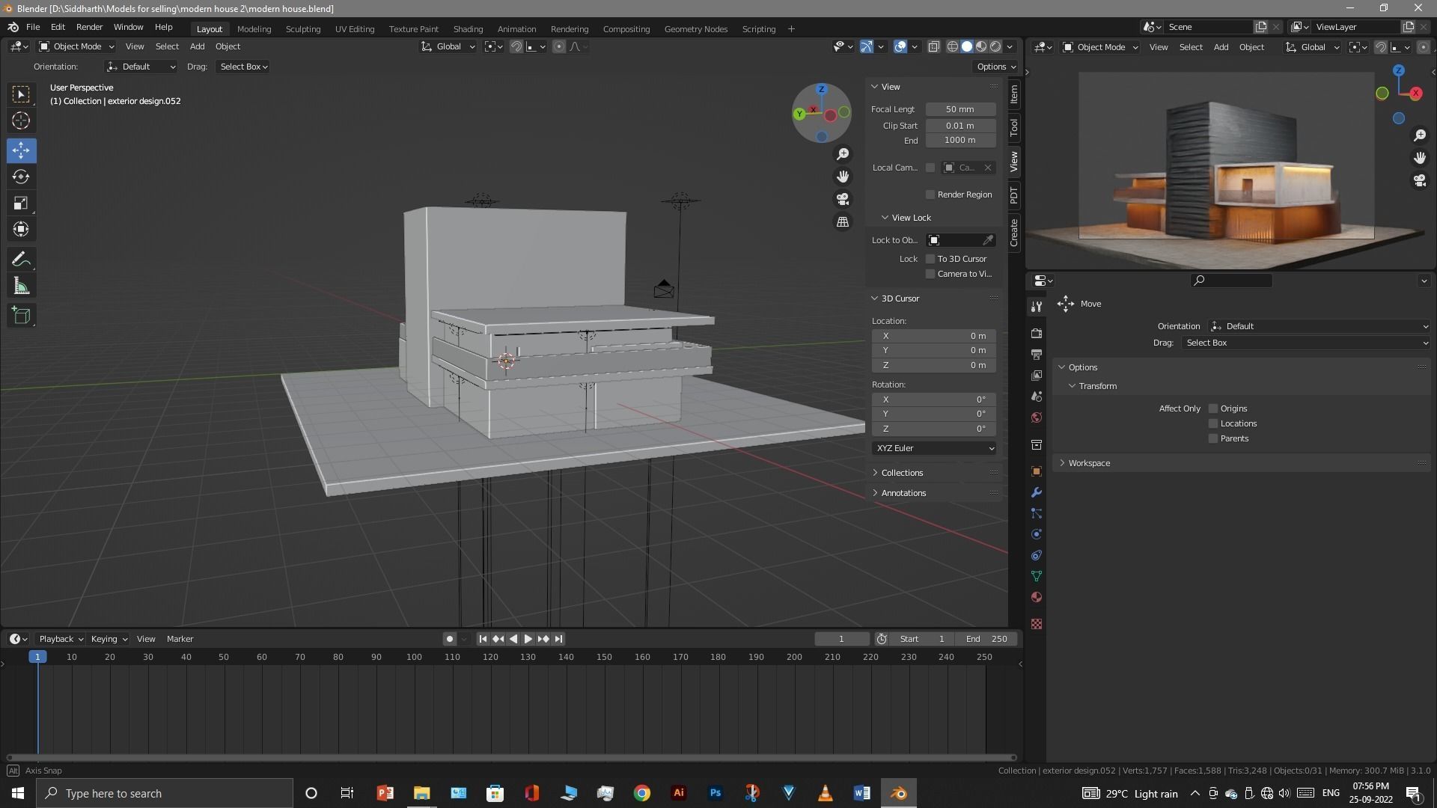The image size is (1437, 808).
Task: Open the Physics properties tab icon
Action: (x=1037, y=534)
